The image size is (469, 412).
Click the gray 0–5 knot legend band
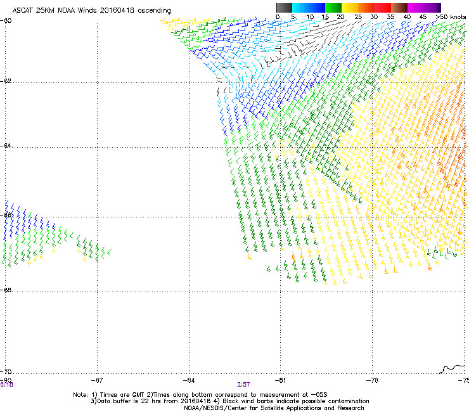click(284, 8)
